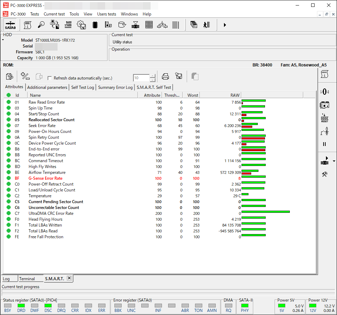337x315 pixels.
Task: Toggle the Power 5V indicator
Action: tap(282, 306)
